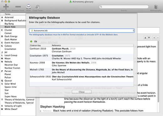The height and width of the screenshot is (116, 163).
Task: Select the Gravitation term in sidebar
Action: point(10,49)
